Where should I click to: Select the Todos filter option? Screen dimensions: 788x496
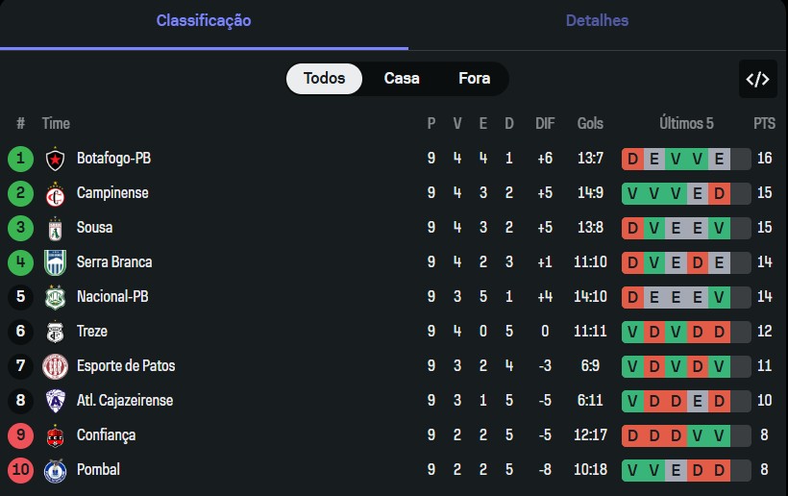324,79
